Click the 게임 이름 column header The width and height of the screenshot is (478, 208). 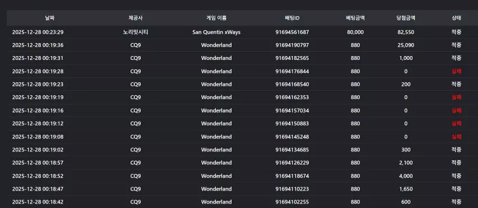click(x=217, y=18)
